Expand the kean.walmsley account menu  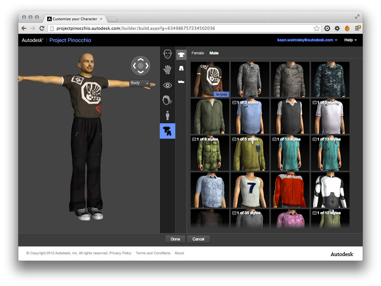(x=307, y=40)
